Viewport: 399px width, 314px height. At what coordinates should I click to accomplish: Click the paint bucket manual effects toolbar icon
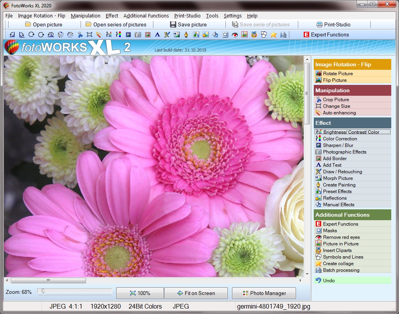[215, 35]
